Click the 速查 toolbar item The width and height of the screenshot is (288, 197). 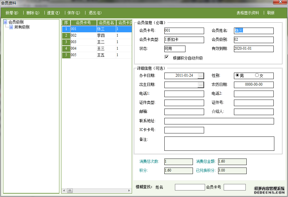53,13
